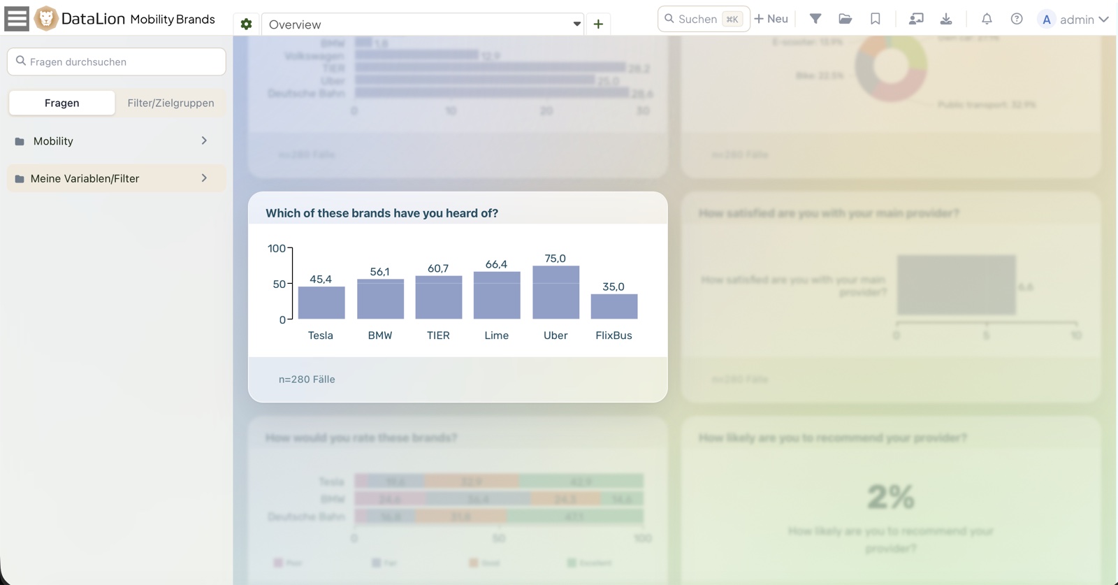Open the help question mark icon
Image resolution: width=1118 pixels, height=585 pixels.
(1017, 19)
